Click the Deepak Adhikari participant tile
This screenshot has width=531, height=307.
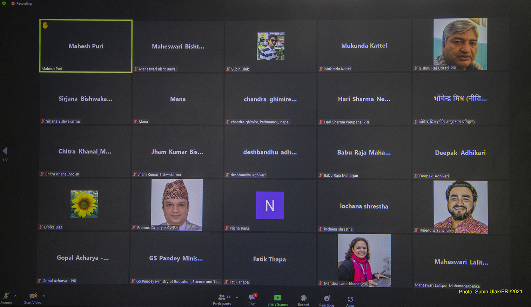[x=460, y=153]
